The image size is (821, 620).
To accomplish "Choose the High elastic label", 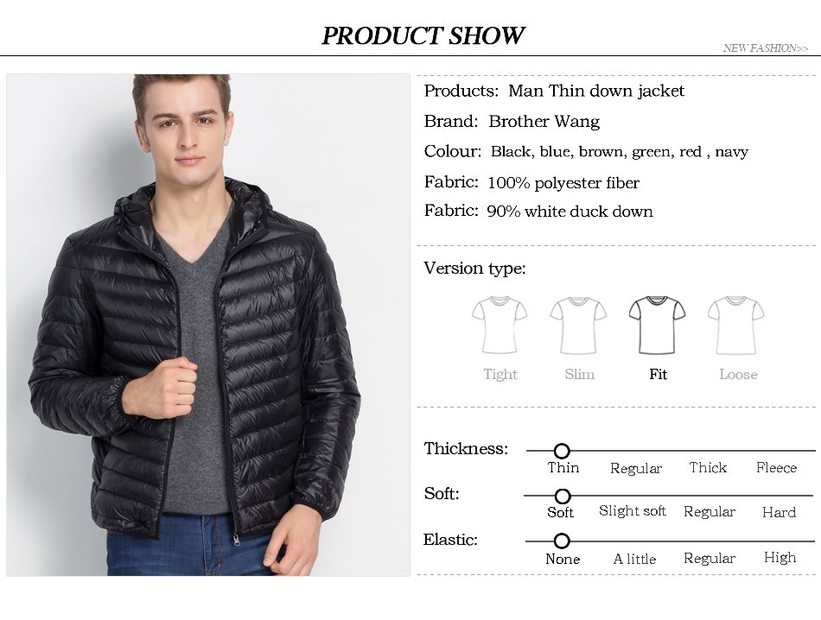I will 780,558.
